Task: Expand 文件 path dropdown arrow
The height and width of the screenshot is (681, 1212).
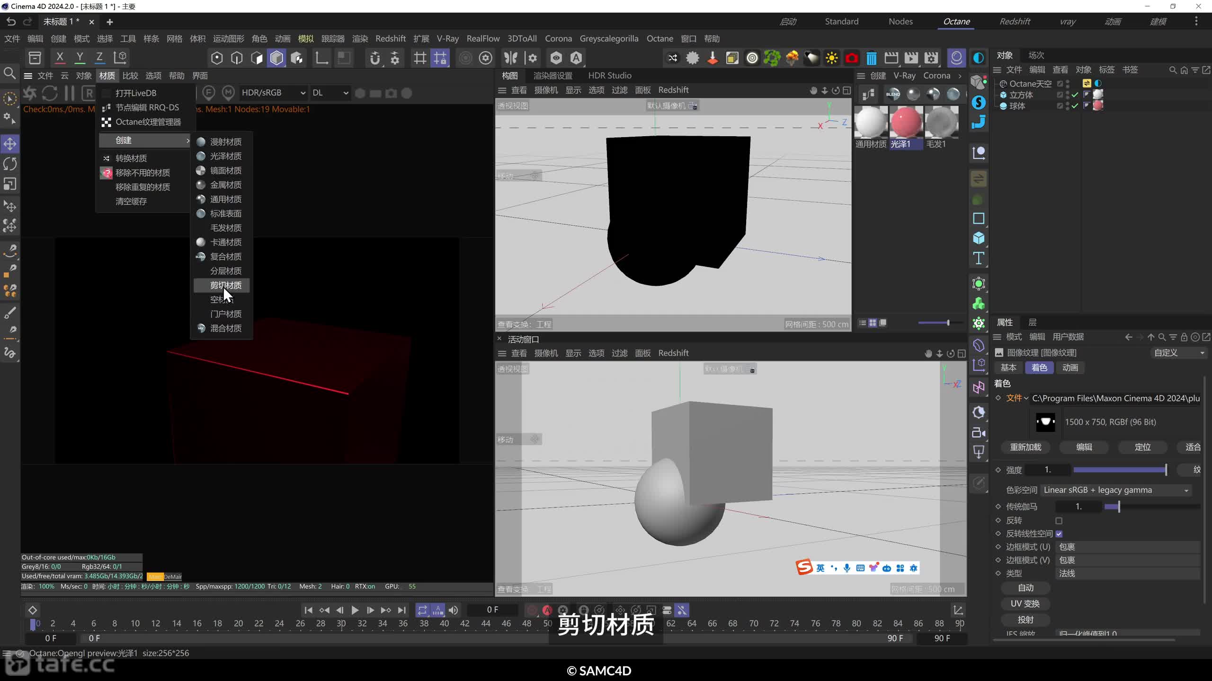Action: click(1026, 399)
